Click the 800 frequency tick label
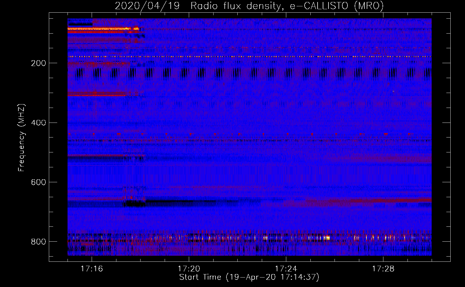465x287 pixels. [x=39, y=242]
